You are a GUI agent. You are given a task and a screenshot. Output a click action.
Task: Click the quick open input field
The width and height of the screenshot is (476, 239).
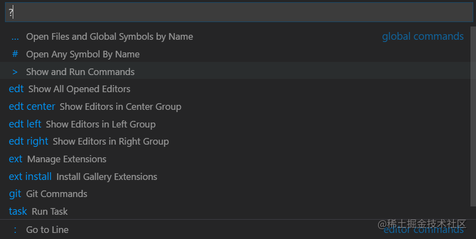pyautogui.click(x=238, y=12)
